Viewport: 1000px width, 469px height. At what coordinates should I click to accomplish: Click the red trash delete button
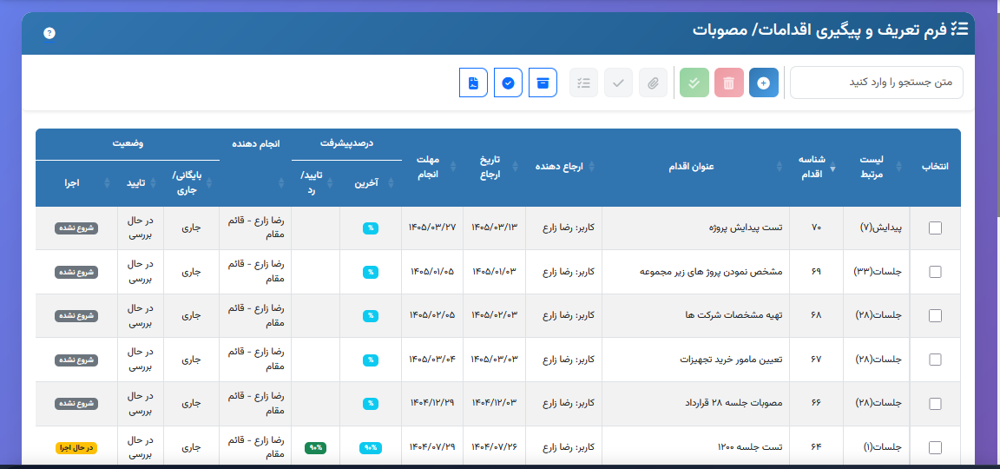pos(729,83)
